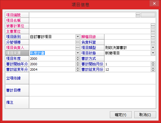Open the 項目狀態 dropdown
This screenshot has width=161, height=123.
point(153,53)
